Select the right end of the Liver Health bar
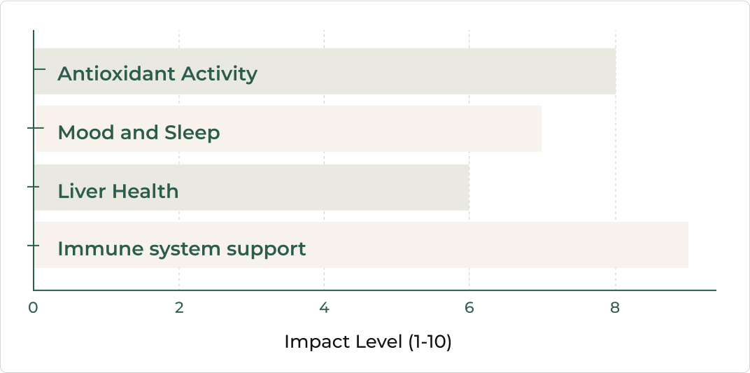 [x=466, y=188]
